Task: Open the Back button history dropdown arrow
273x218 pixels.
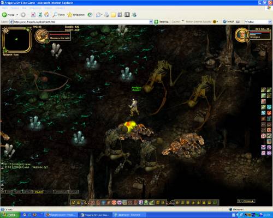Action: click(x=17, y=15)
